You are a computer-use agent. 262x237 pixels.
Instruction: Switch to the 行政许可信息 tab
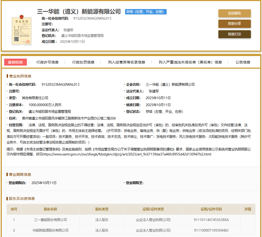tap(48, 62)
